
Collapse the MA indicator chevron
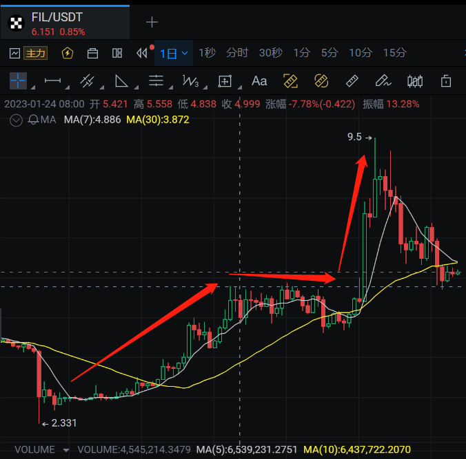pyautogui.click(x=17, y=120)
